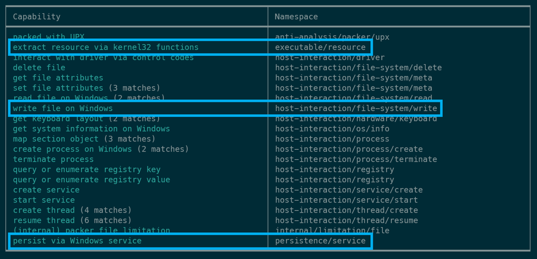Select 'create thread (4 matches)' entry
537x259 pixels.
click(x=72, y=210)
